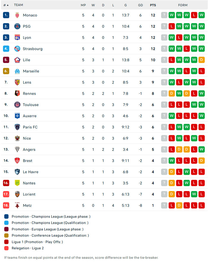The height and width of the screenshot is (262, 208).
Task: Click Monaco's upcoming match question mark
Action: click(x=164, y=15)
